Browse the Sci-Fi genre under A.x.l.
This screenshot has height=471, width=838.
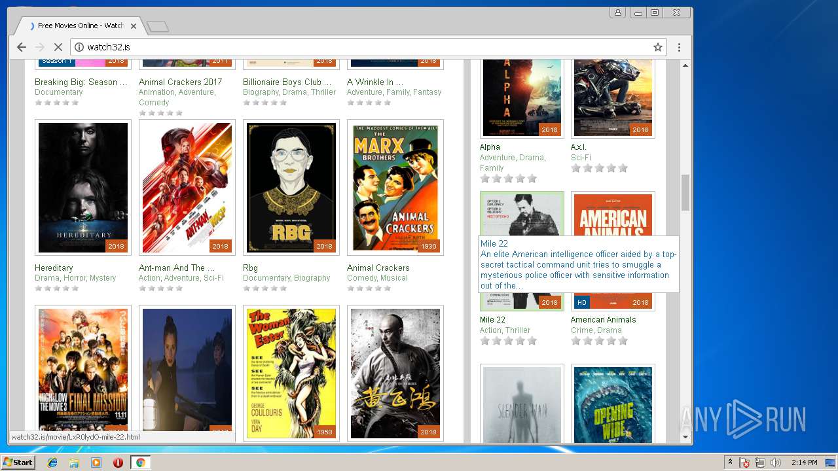pyautogui.click(x=581, y=158)
